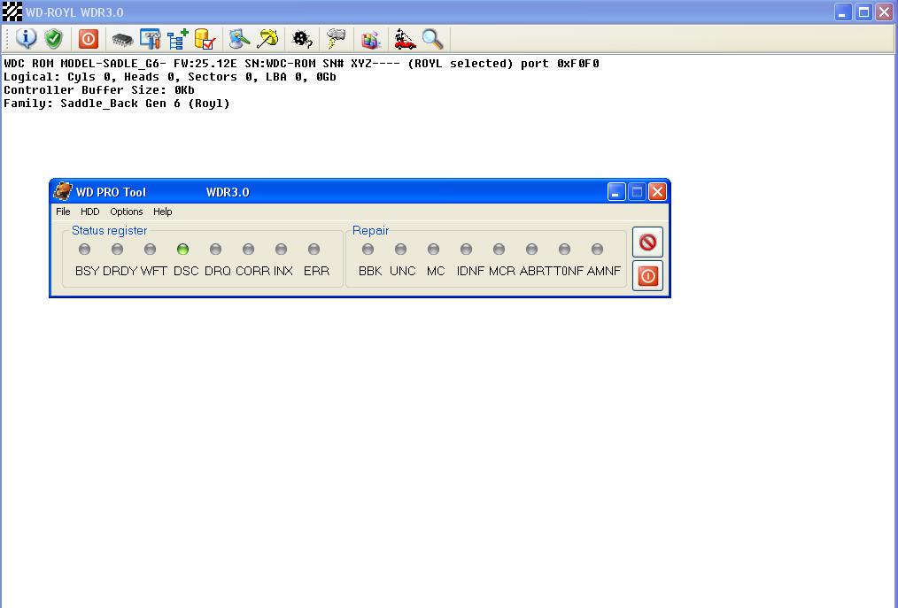This screenshot has width=898, height=608.
Task: Click the blue info bubble toolbar icon
Action: point(26,39)
